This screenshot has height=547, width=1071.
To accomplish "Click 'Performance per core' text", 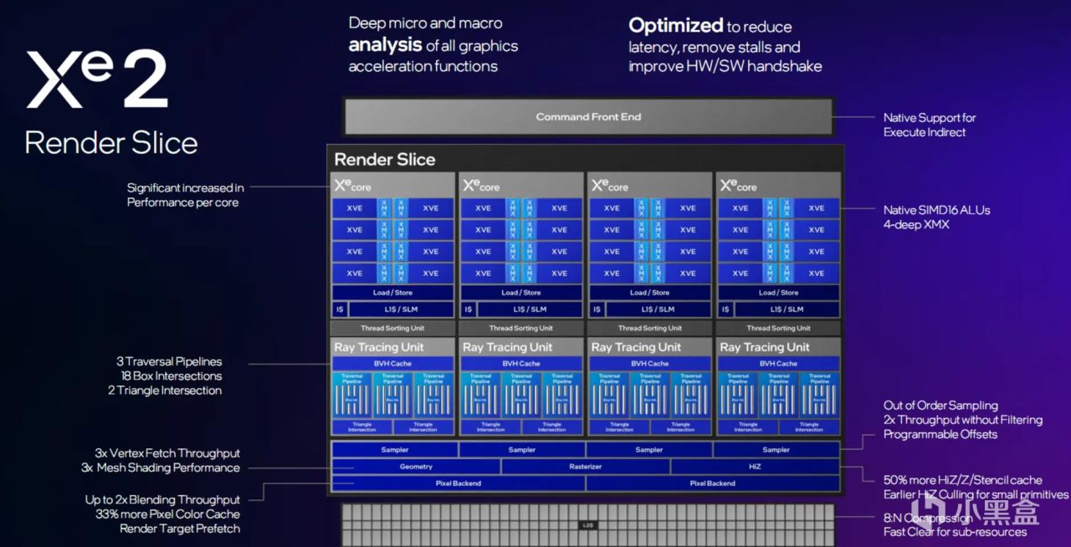I will point(182,202).
